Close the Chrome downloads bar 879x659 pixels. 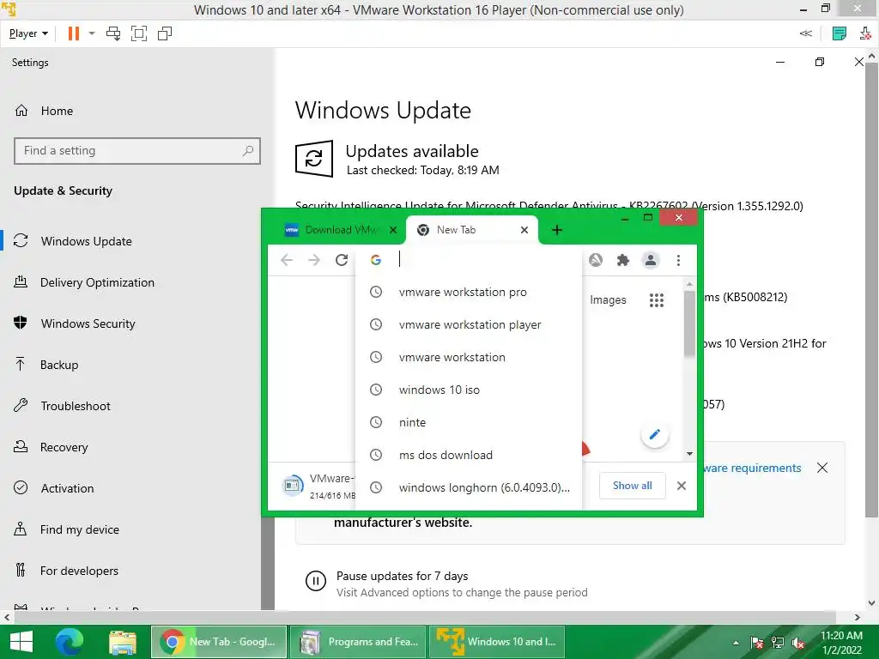coord(681,486)
